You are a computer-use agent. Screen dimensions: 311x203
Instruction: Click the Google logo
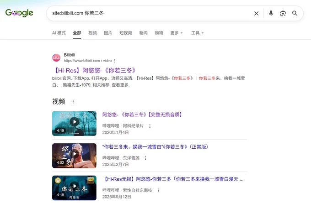[19, 13]
